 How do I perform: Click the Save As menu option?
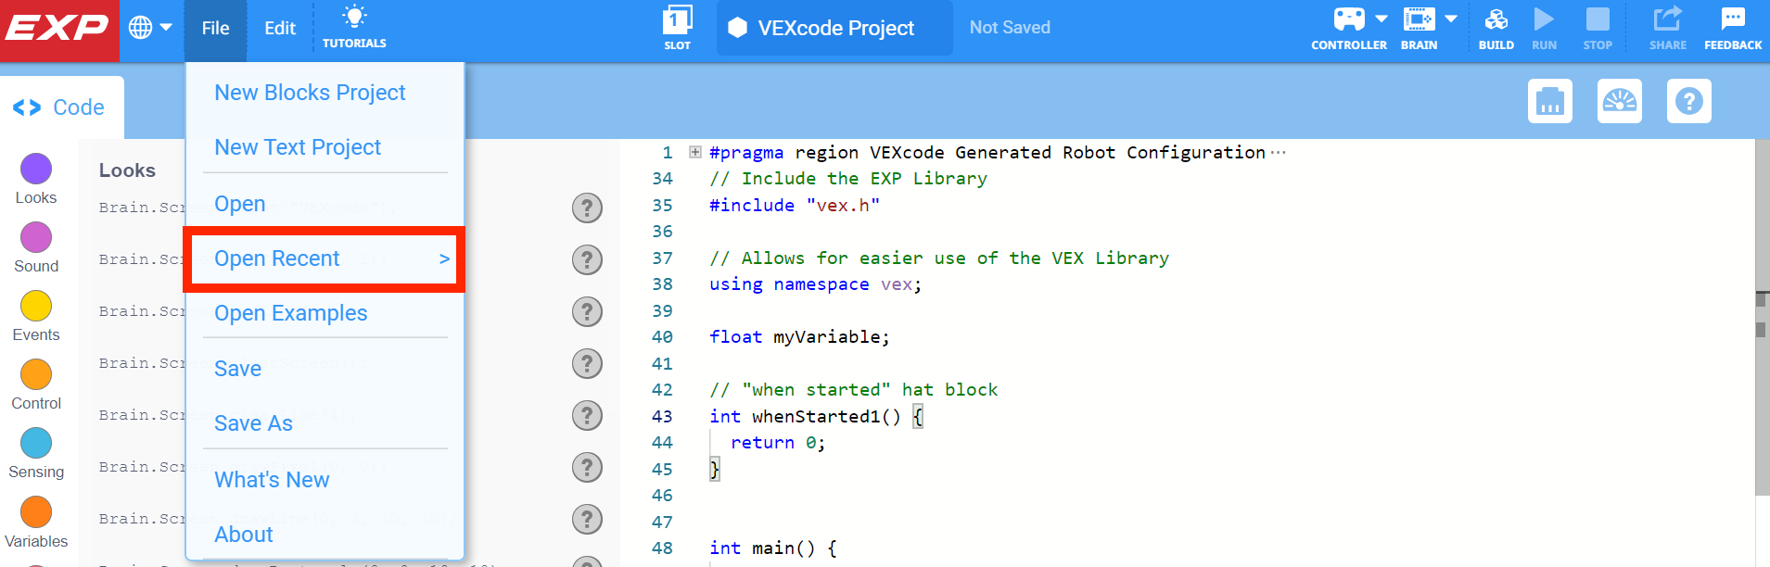(x=253, y=423)
